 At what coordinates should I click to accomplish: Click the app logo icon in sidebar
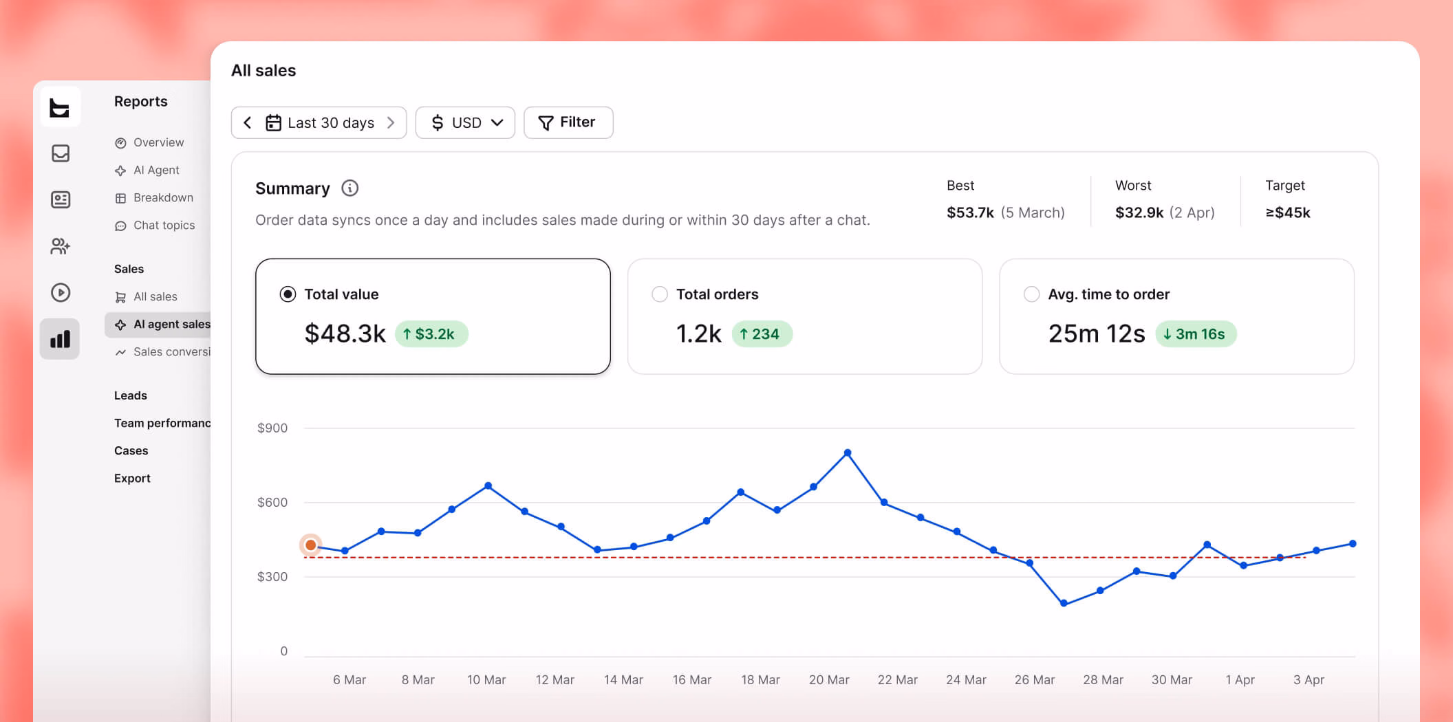point(60,107)
